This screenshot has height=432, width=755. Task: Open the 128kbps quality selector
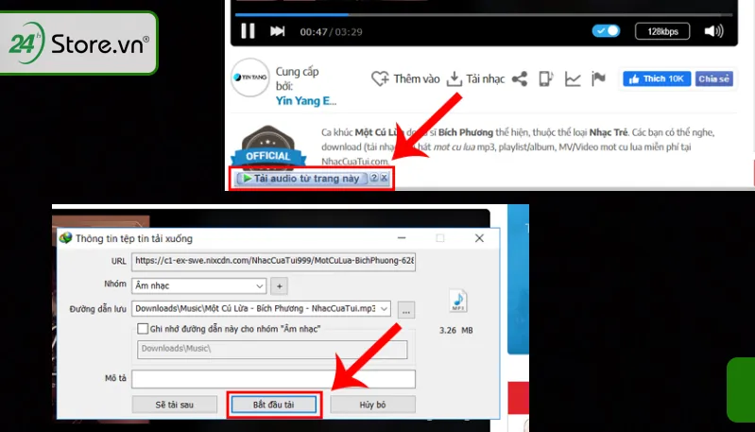pyautogui.click(x=662, y=31)
